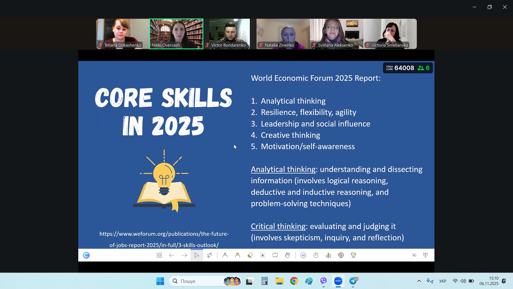Open the AI assistant button
Image resolution: width=513 pixels, height=289 pixels.
pos(303,256)
